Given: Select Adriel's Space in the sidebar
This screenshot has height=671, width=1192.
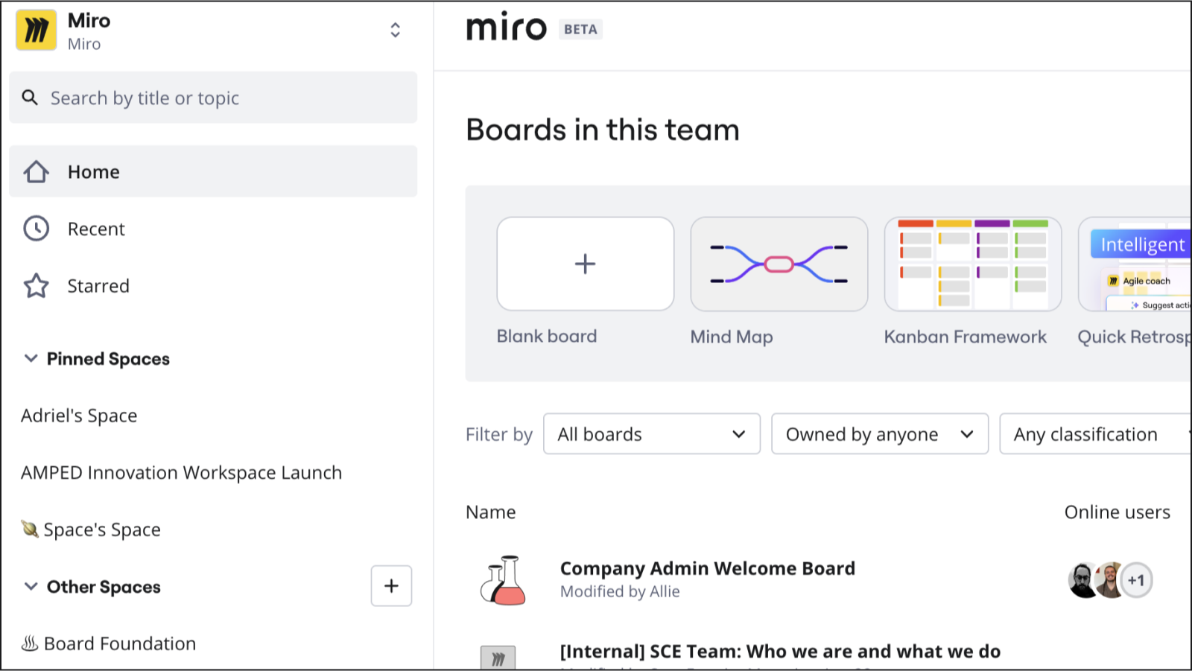Looking at the screenshot, I should tap(79, 415).
